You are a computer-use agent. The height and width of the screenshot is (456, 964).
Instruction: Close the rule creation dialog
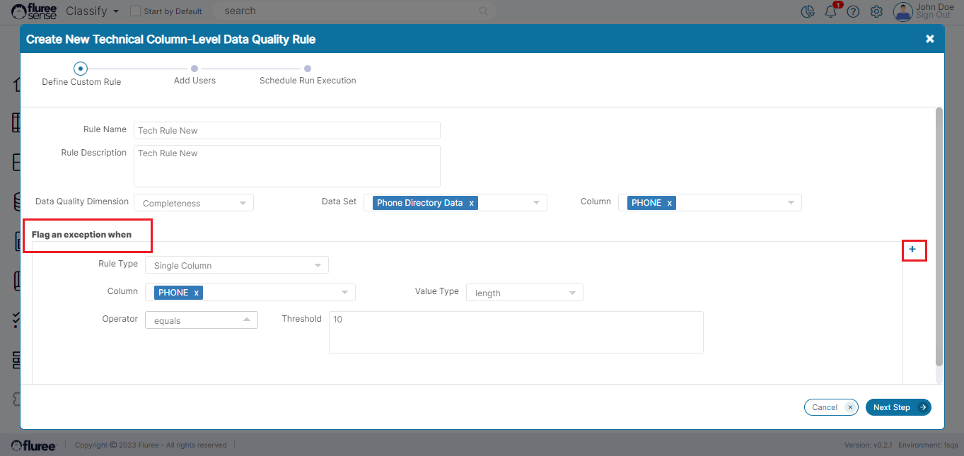(x=929, y=39)
